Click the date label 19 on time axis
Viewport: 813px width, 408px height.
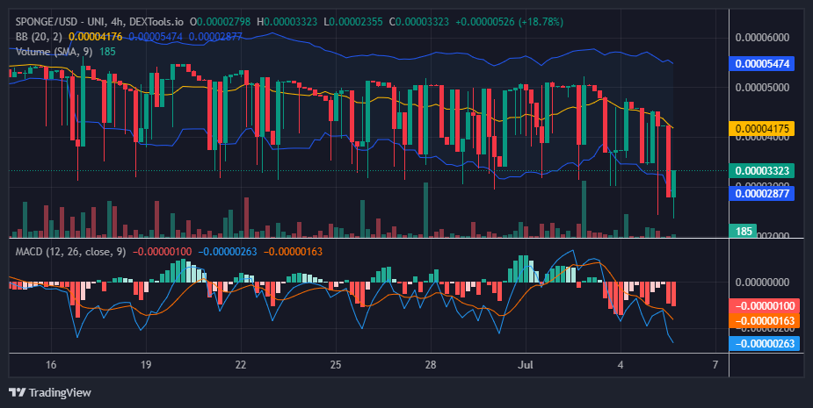(x=146, y=364)
